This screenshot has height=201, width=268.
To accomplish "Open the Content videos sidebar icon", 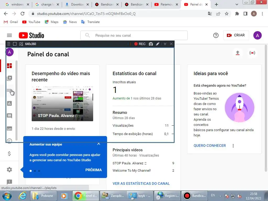I will click(9, 78).
